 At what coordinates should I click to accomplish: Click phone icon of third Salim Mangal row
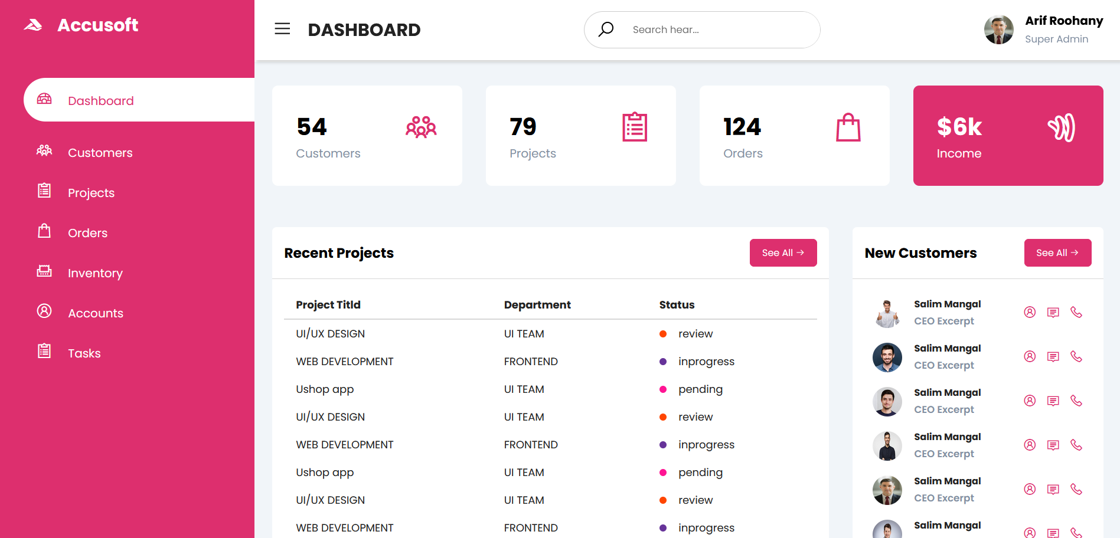[1076, 401]
